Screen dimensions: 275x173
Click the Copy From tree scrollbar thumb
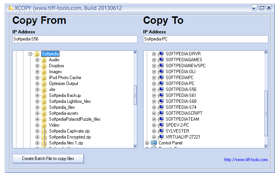pos(135,95)
